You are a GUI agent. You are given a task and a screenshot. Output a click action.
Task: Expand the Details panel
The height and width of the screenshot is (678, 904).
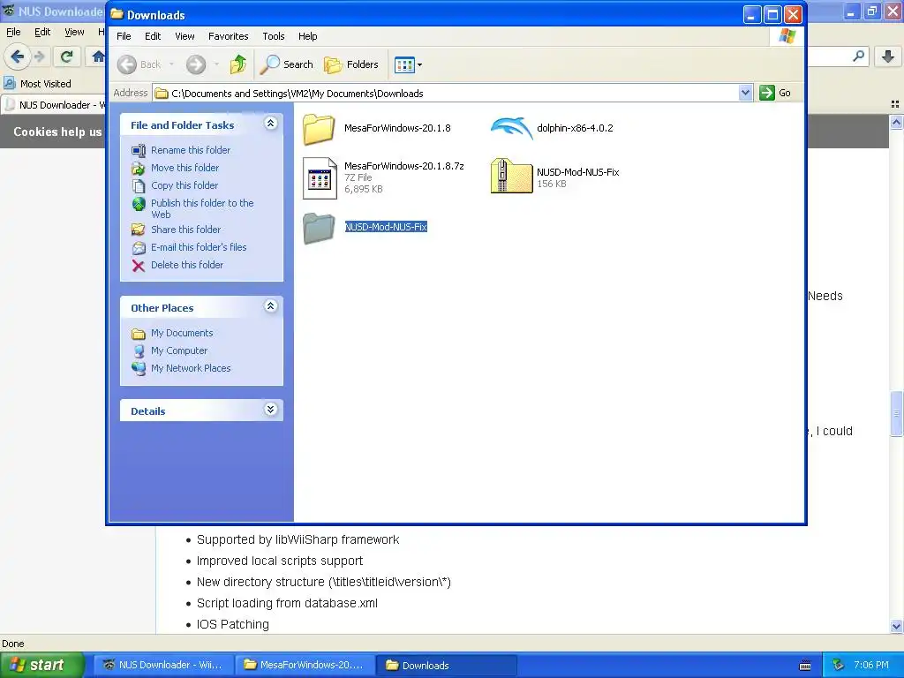(270, 410)
